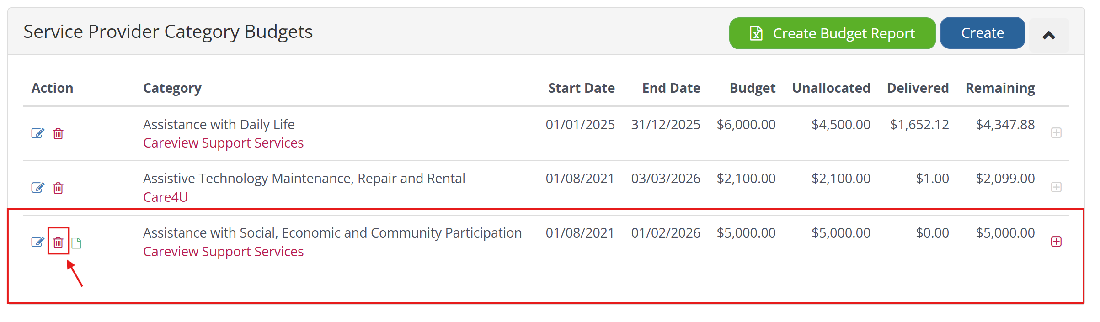
Task: Delete the Social, Economic and Community budget
Action: pos(58,242)
